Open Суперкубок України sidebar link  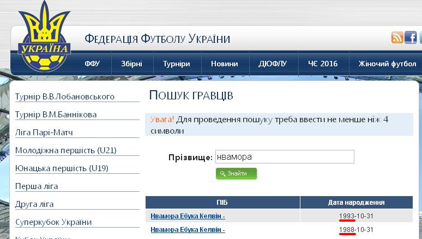[53, 222]
